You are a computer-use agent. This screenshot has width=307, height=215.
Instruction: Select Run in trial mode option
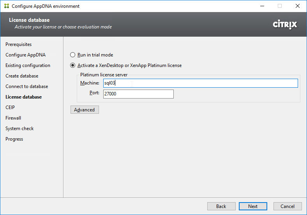[x=73, y=55]
